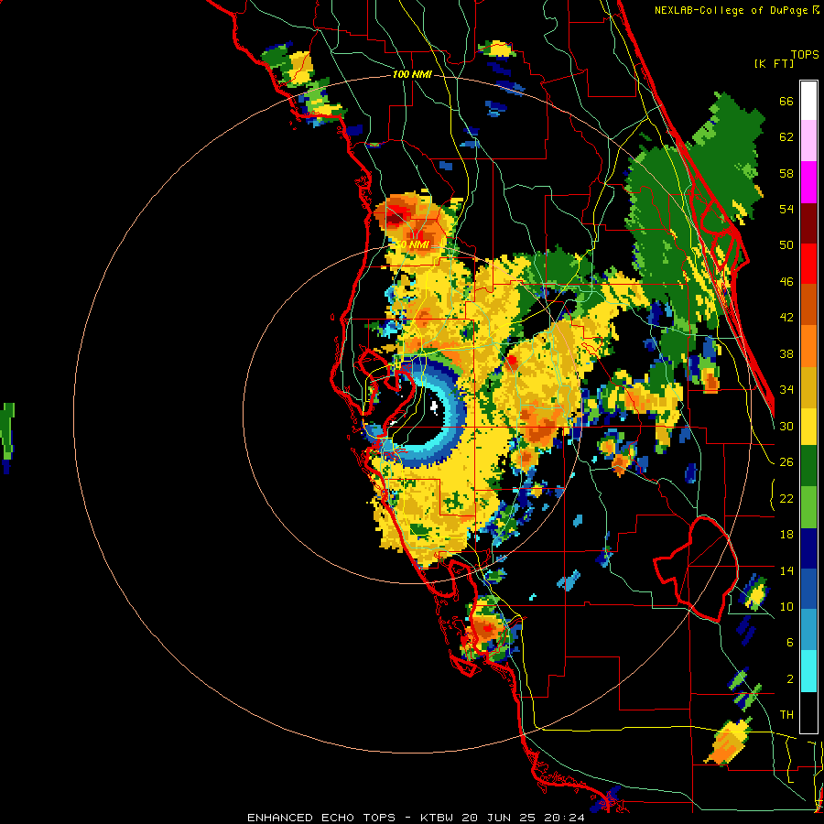Screen dimensions: 824x824
Task: Click the 66 legend value
Action: pyautogui.click(x=786, y=102)
